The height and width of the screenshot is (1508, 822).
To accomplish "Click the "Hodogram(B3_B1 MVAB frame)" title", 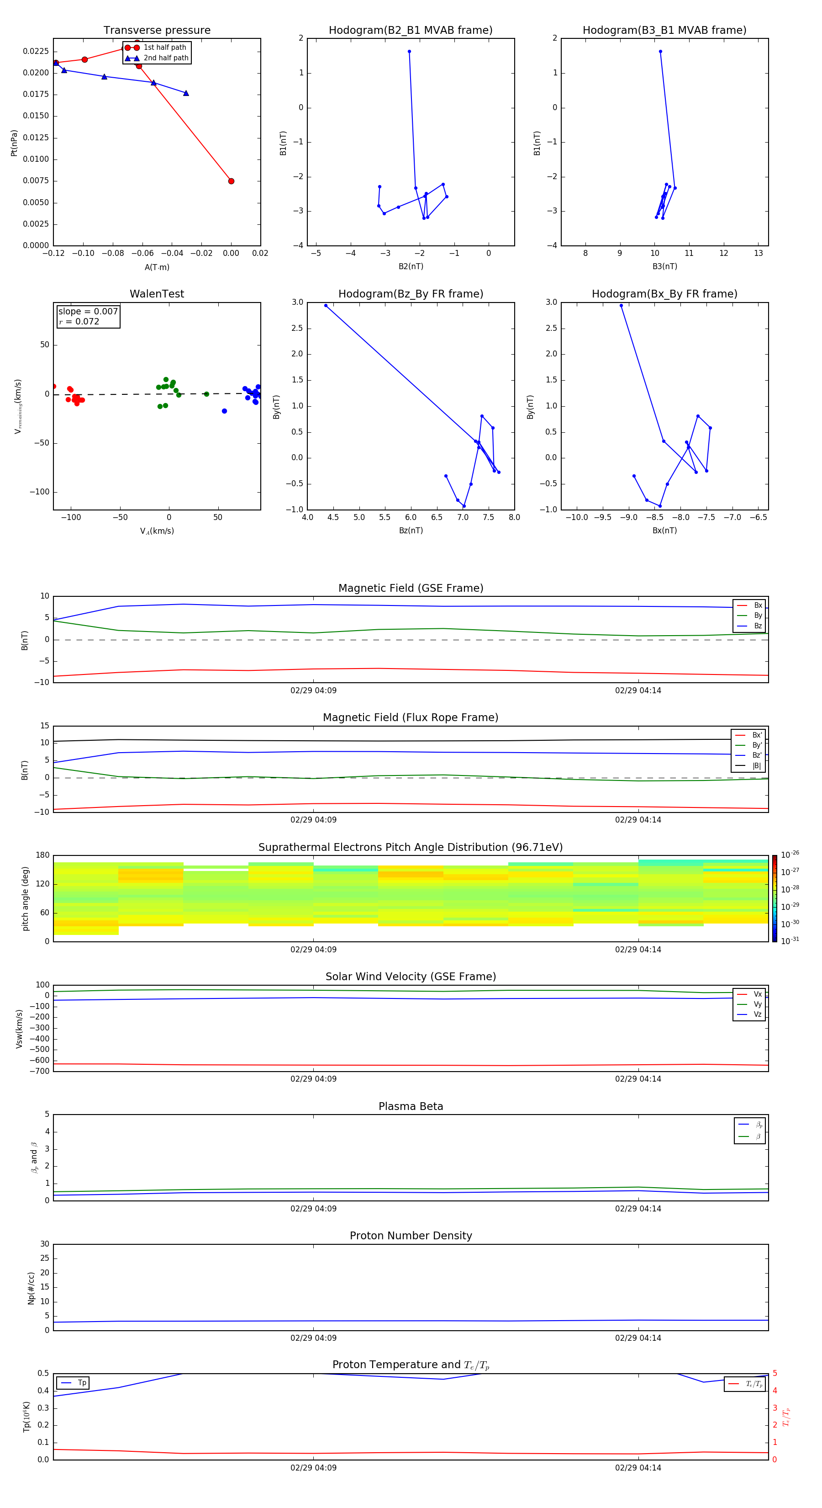I will pos(664,31).
